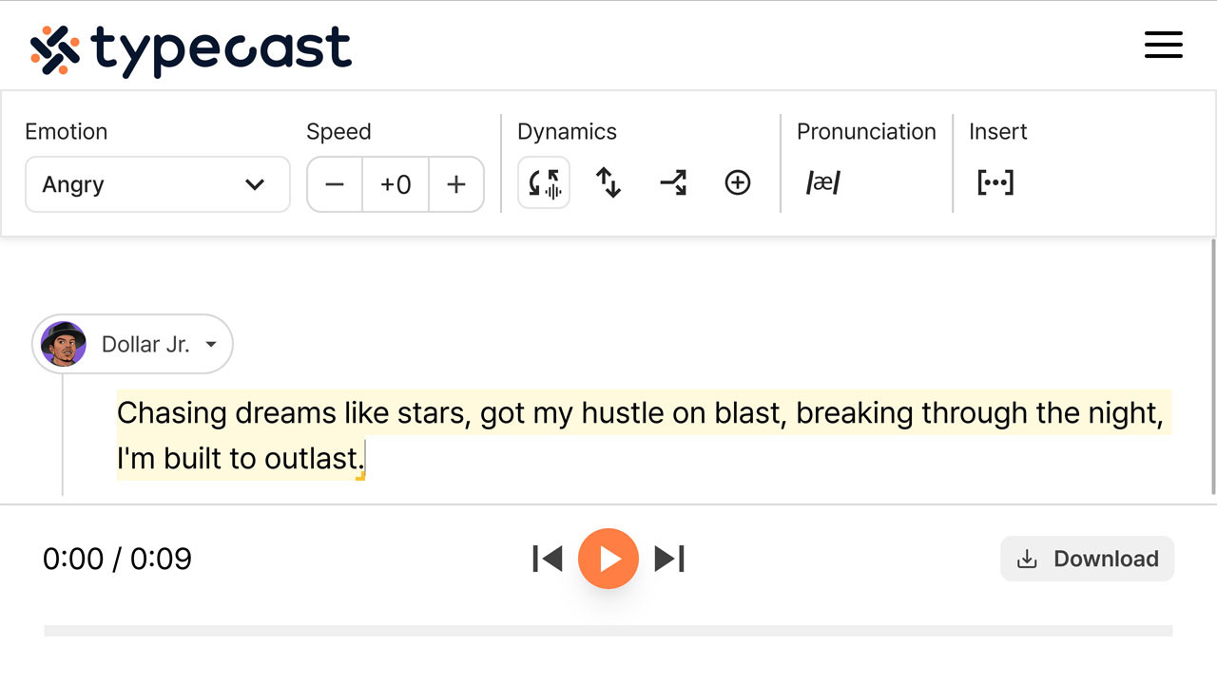1217x684 pixels.
Task: Insert a pause using the Insert icon
Action: point(995,183)
